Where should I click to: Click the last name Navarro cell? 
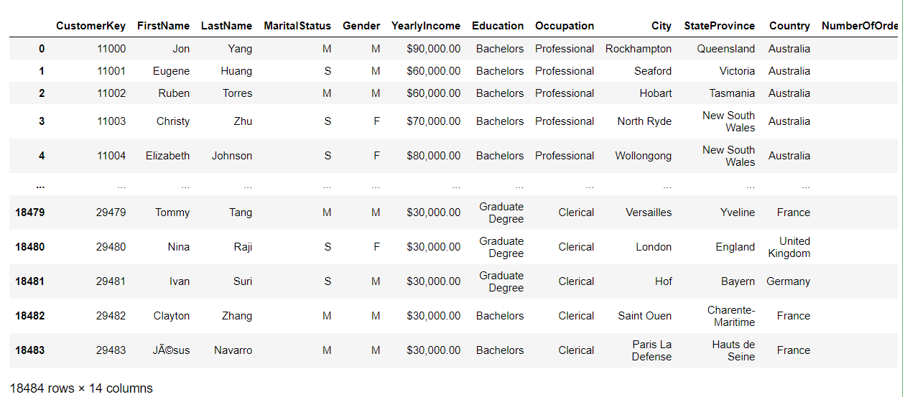tap(233, 350)
